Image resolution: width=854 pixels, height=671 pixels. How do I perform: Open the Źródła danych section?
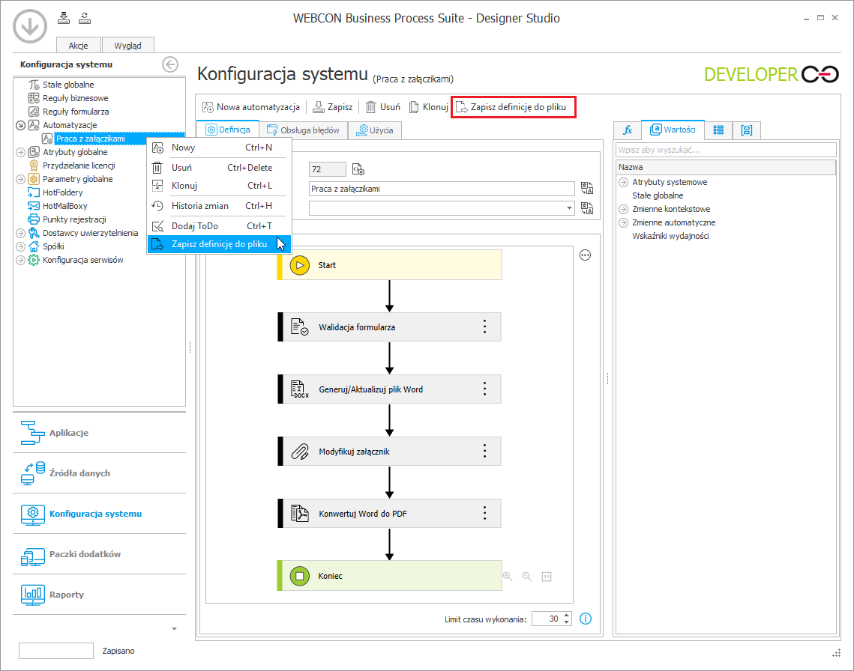coord(99,473)
